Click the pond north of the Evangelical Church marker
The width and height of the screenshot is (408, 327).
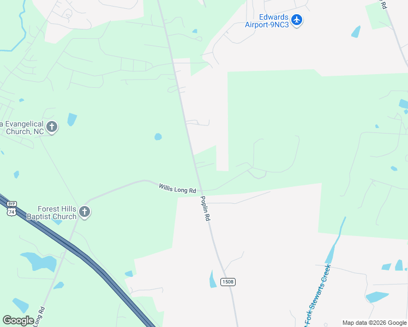(72, 119)
